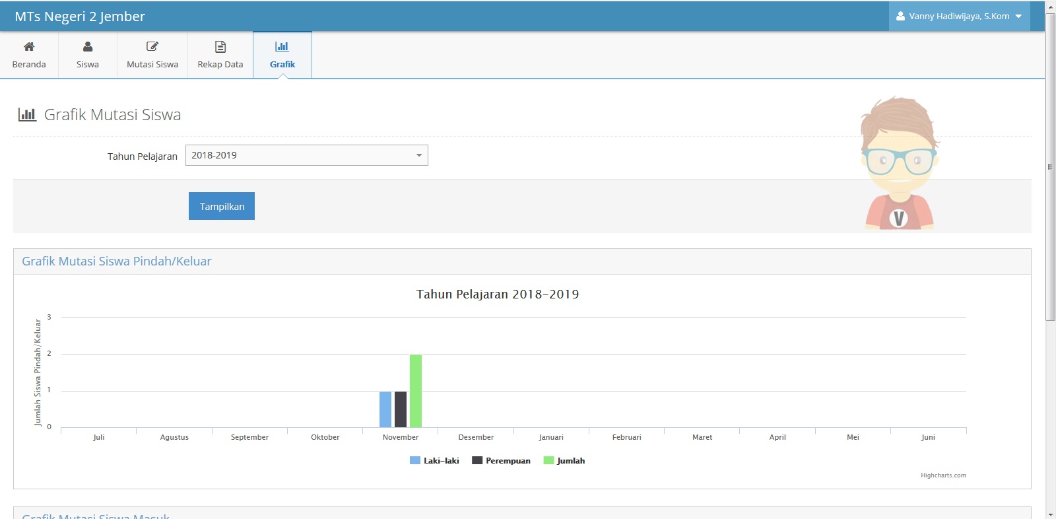Click the Juli axis label
The height and width of the screenshot is (519, 1056).
click(x=99, y=437)
